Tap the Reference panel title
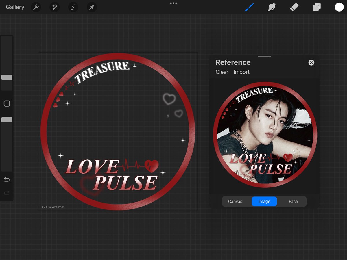Viewport: 347px width, 260px height. coord(233,62)
